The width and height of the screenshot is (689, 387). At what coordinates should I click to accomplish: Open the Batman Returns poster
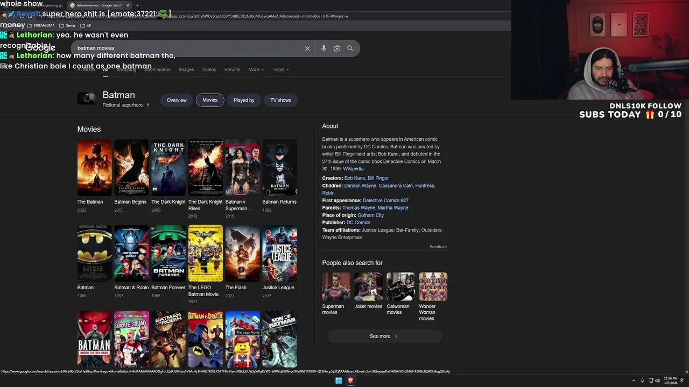279,168
